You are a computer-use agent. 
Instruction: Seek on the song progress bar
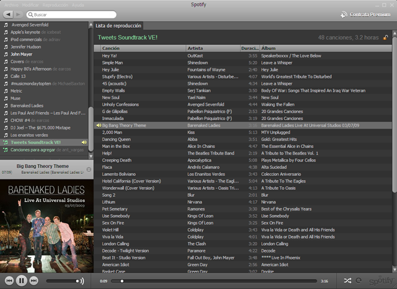[x=214, y=281]
